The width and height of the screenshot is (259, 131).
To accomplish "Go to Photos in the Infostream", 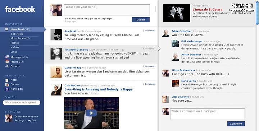I will pos(15,43).
